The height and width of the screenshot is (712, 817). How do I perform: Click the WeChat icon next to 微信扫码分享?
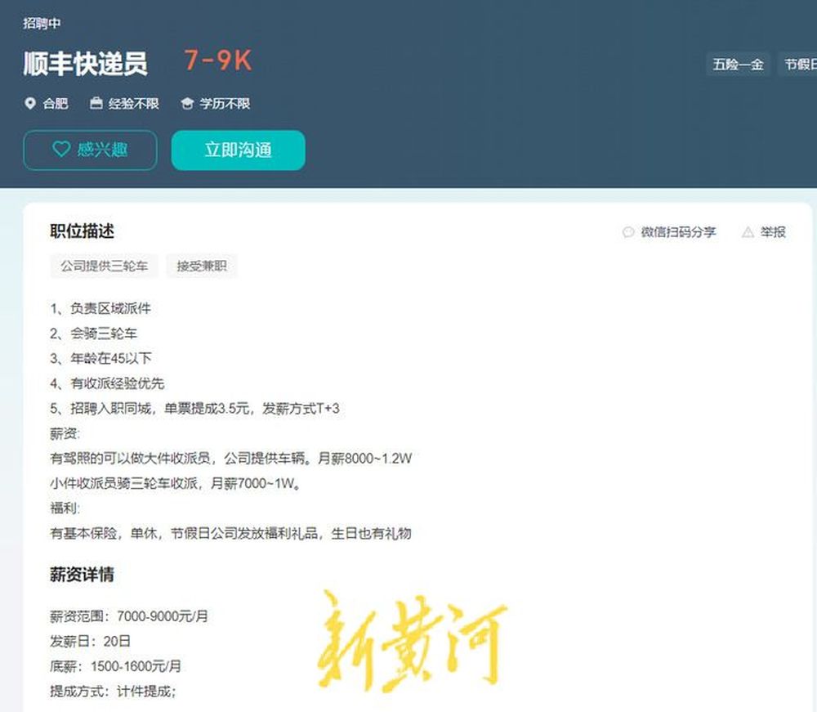click(x=628, y=232)
